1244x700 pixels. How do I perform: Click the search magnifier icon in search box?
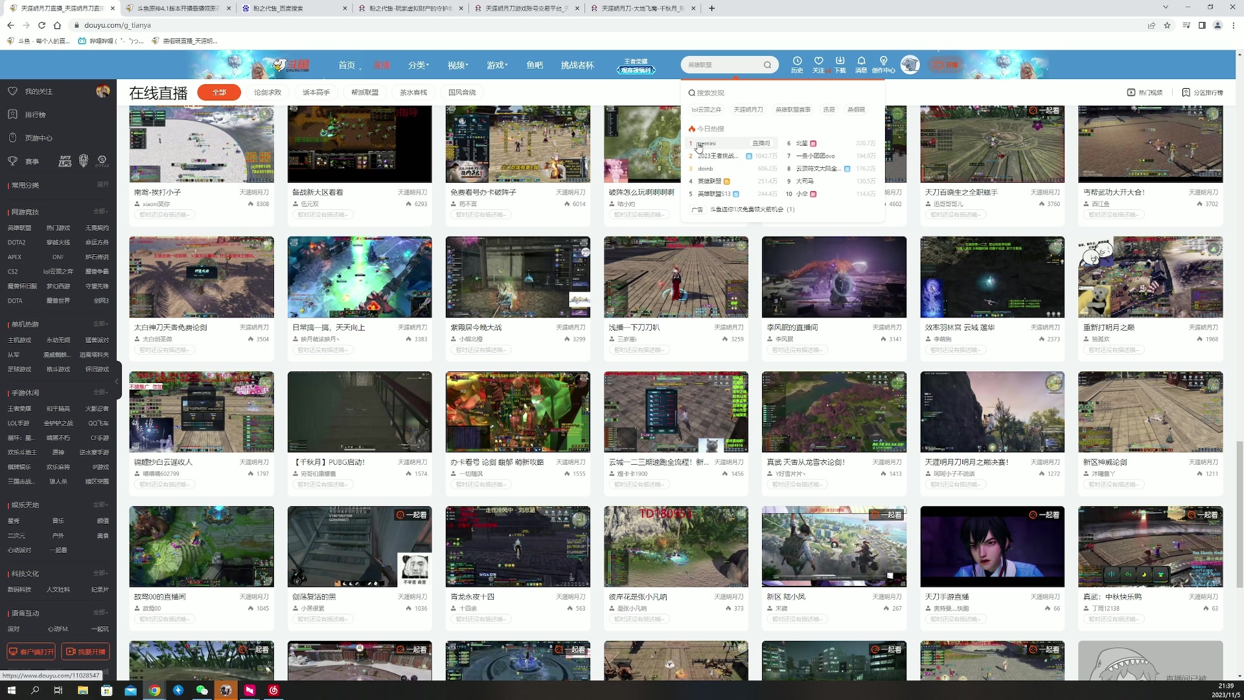coord(767,65)
